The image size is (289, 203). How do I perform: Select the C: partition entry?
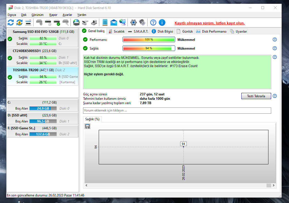pos(43,105)
